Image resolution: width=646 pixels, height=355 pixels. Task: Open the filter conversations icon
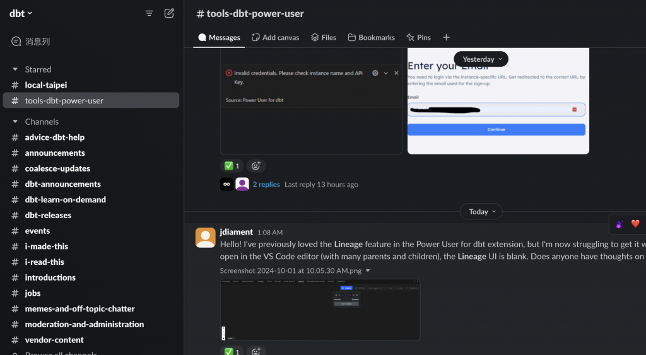149,13
